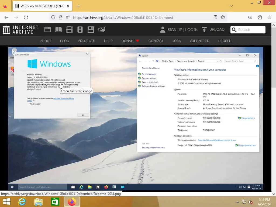
Task: Open site permissions icon in address bar
Action: tap(68, 18)
